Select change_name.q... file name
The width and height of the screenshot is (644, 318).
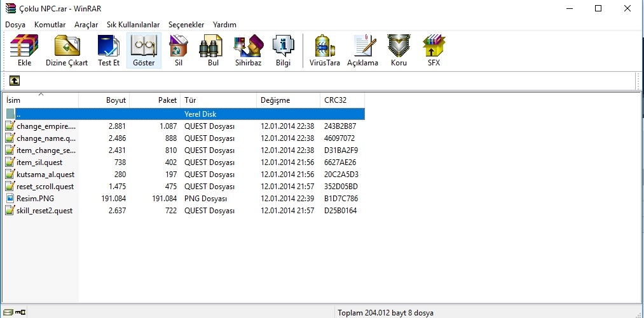pos(46,138)
